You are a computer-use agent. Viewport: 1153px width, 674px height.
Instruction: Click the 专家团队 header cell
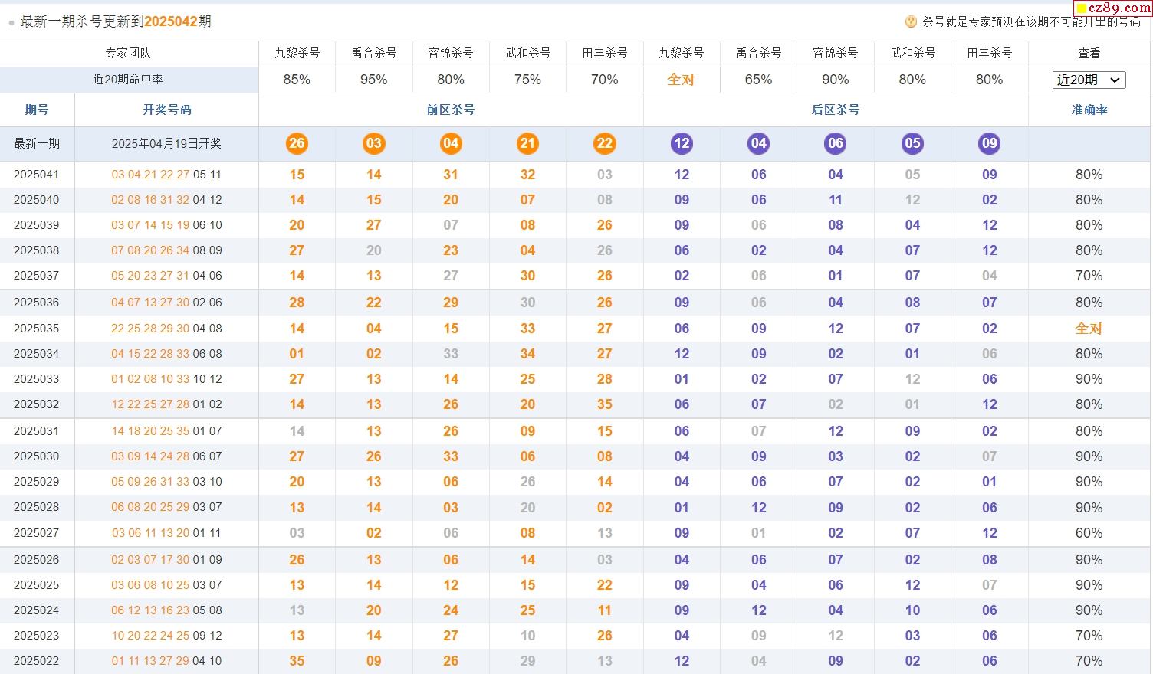tap(128, 53)
